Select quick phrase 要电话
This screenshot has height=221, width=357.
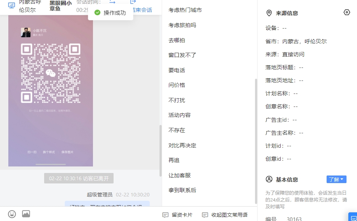(x=177, y=70)
